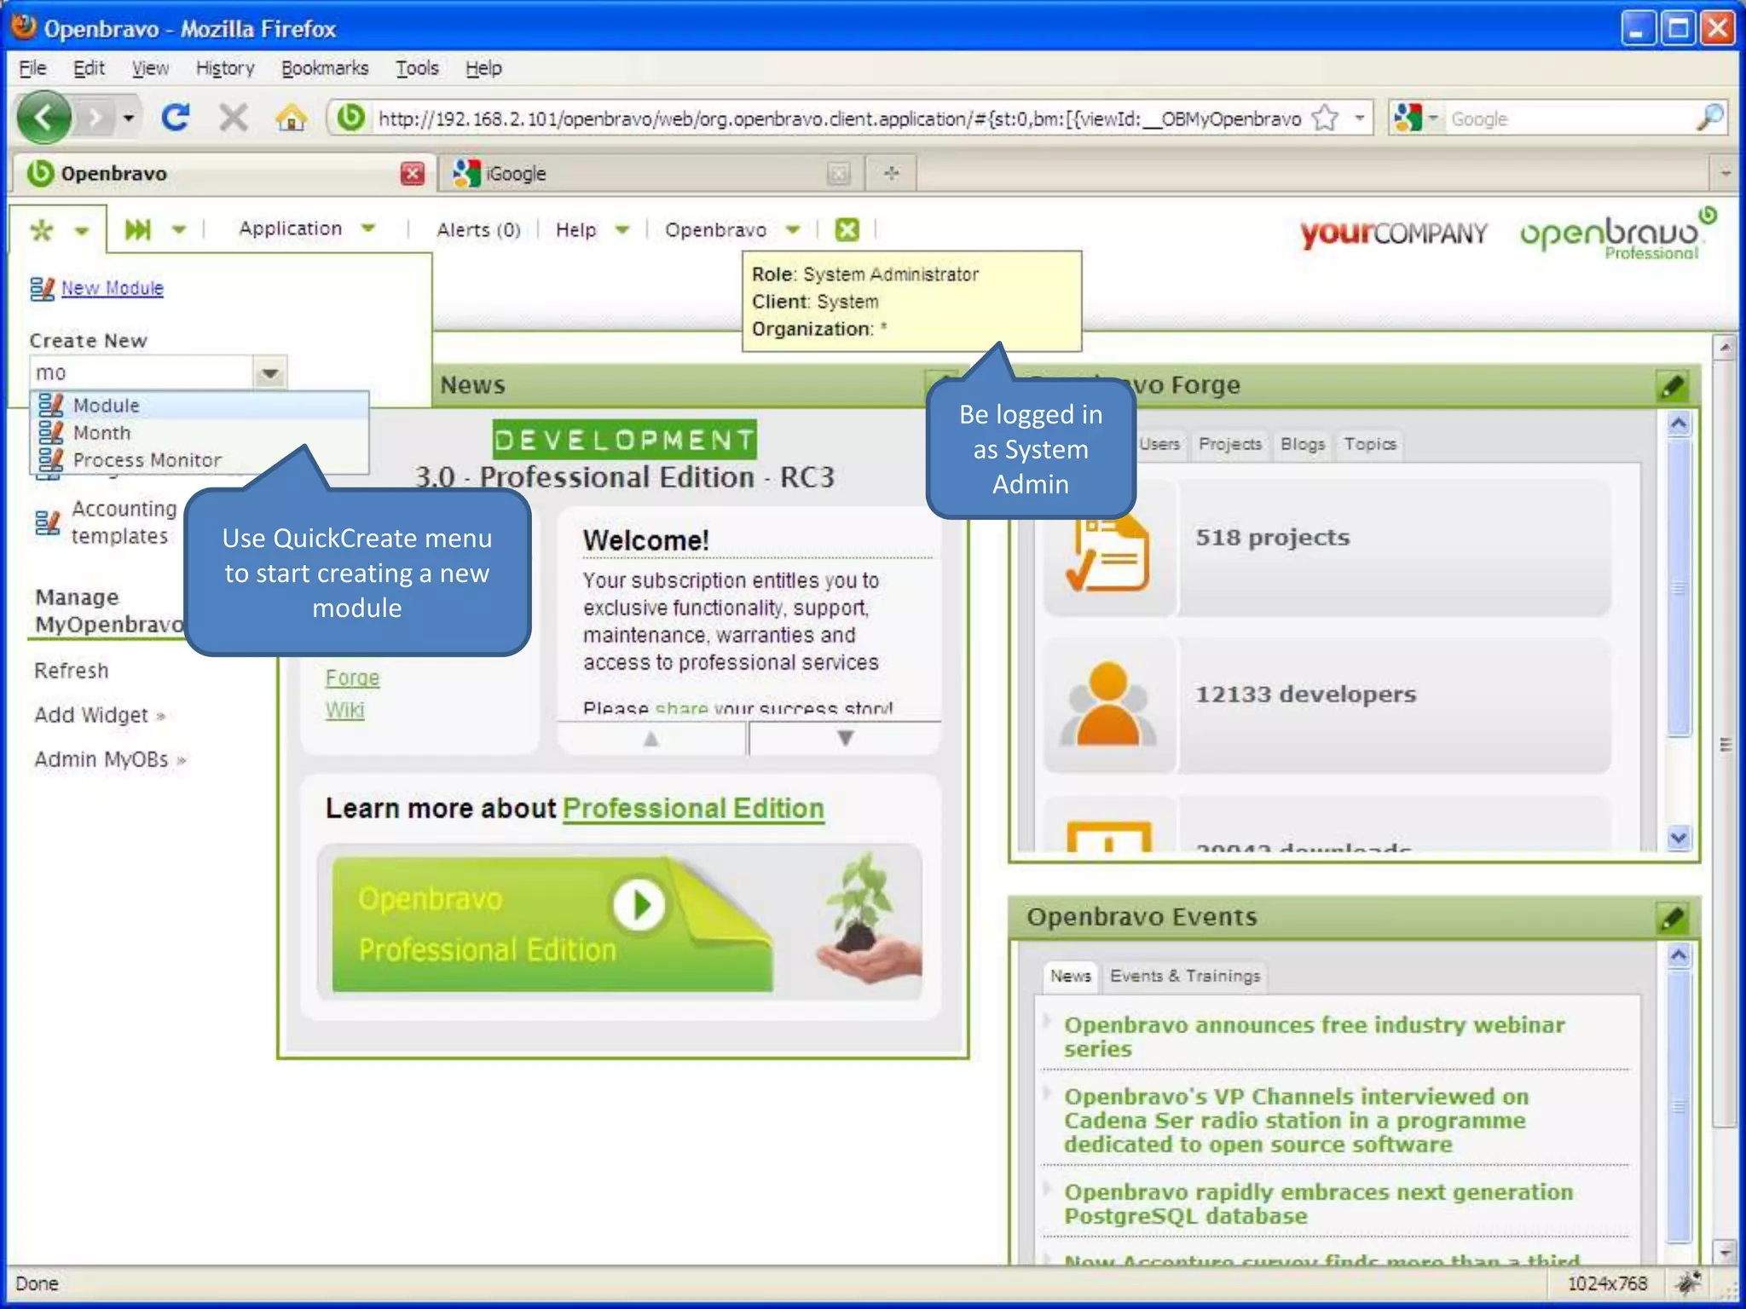Open the History menu
The width and height of the screenshot is (1746, 1309).
click(x=225, y=68)
